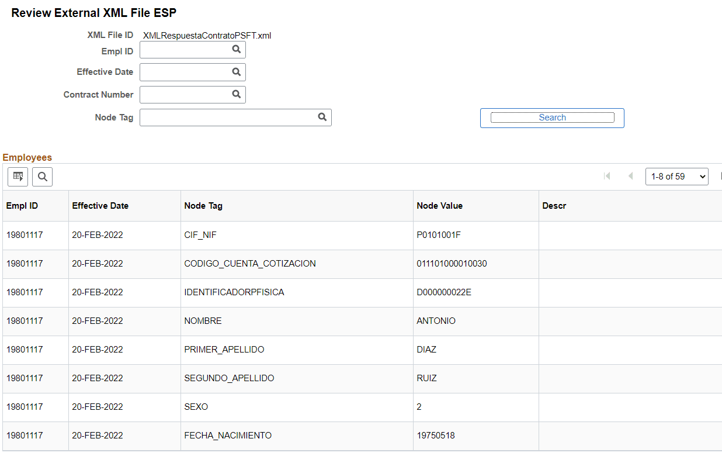
Task: Open the IDENTIFICADORPFISICA node tag link
Action: (234, 292)
